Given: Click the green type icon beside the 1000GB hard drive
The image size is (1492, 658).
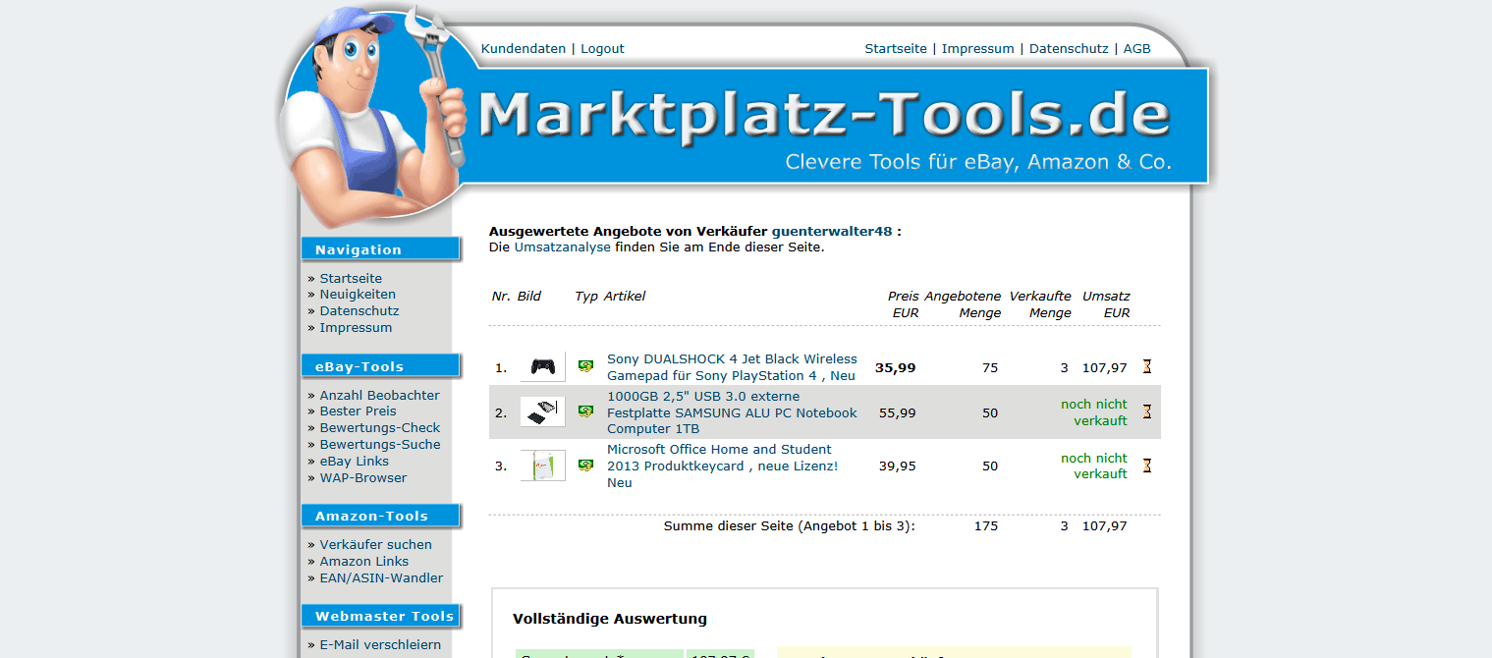Looking at the screenshot, I should click(x=585, y=411).
